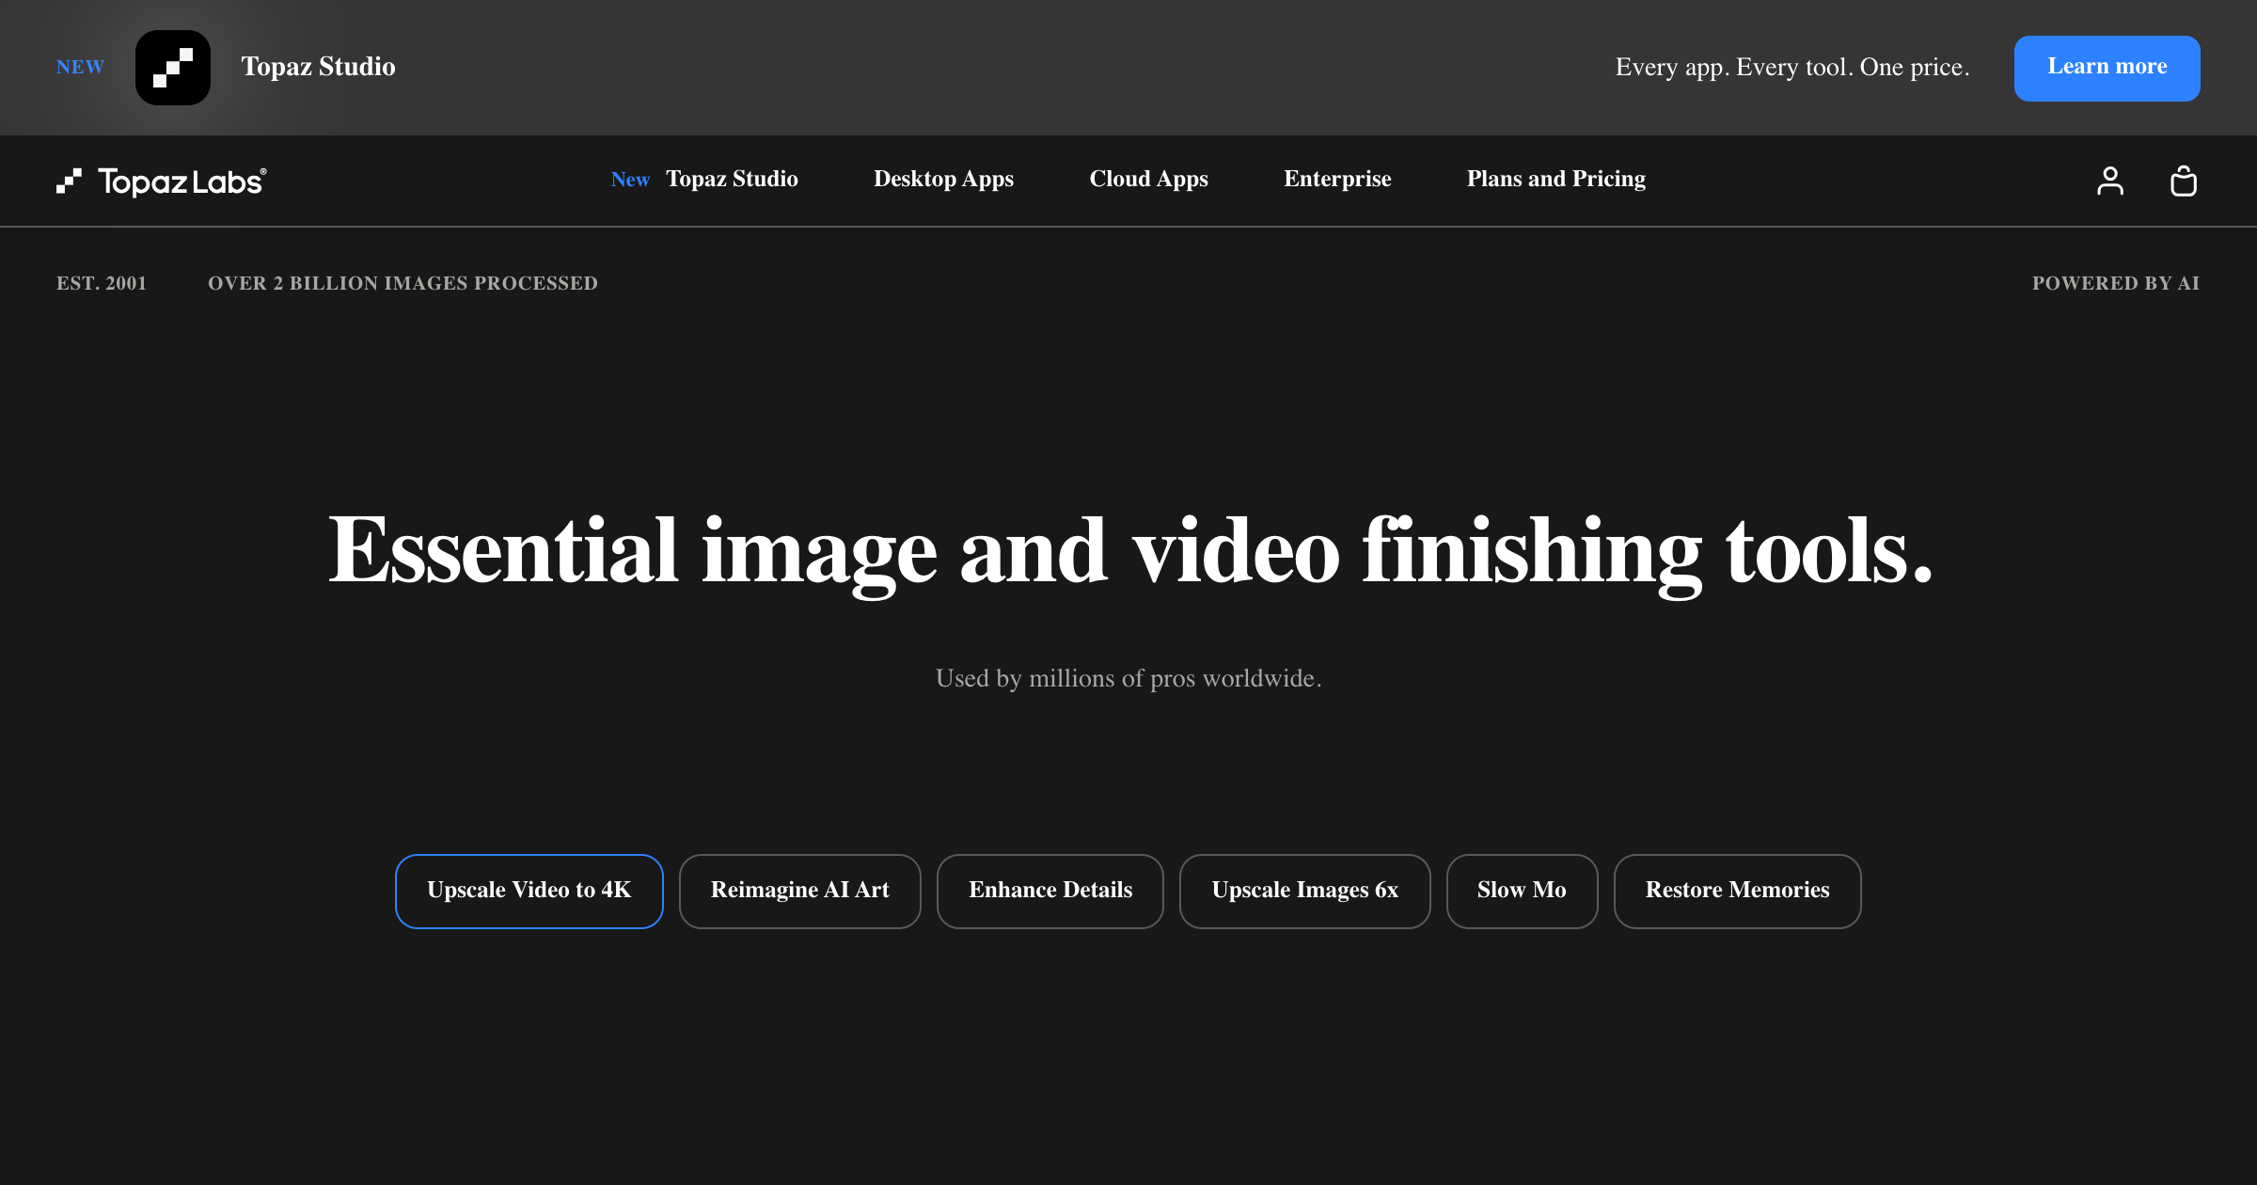Screen dimensions: 2257x1185
Task: Select the Restore Memories tab
Action: tap(1737, 891)
